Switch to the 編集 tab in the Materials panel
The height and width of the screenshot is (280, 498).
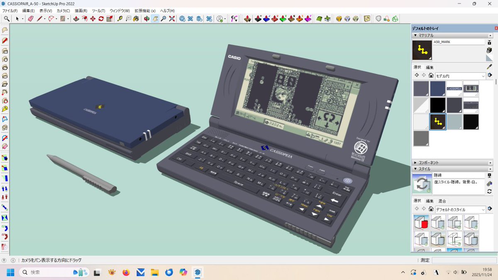point(430,67)
